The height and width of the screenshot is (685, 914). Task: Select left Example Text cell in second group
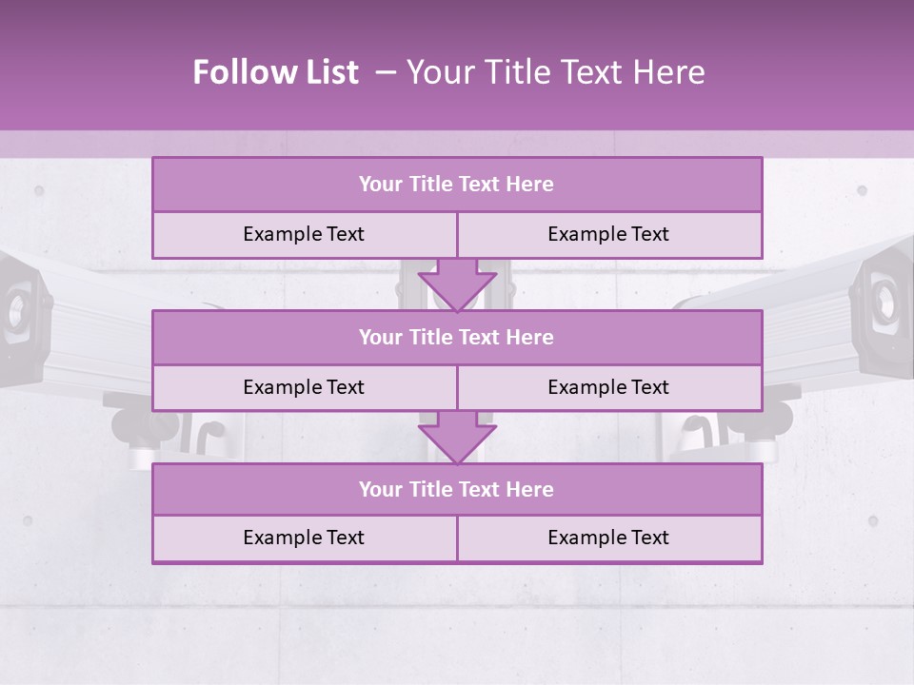pos(305,387)
